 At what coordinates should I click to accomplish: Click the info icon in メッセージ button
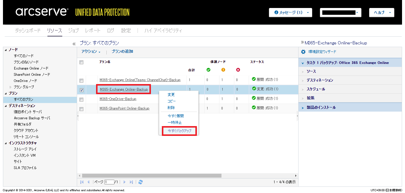pyautogui.click(x=276, y=12)
